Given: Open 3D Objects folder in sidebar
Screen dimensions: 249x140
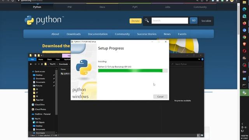Looking at the screenshot, I should coord(39,122).
